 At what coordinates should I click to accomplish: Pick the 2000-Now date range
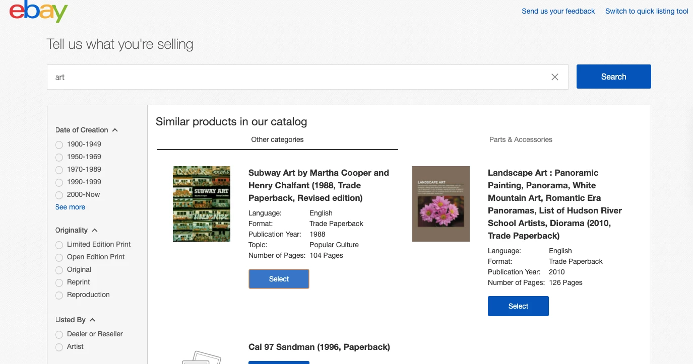click(x=59, y=195)
